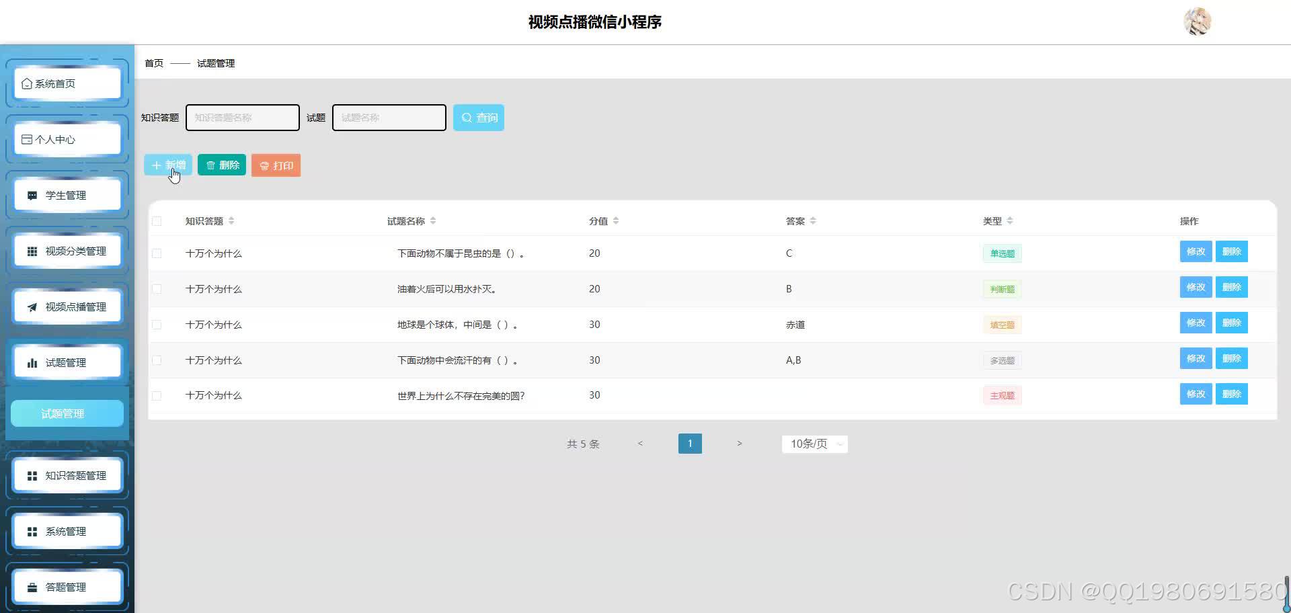
Task: Open the user avatar in the top-right corner
Action: click(x=1197, y=21)
